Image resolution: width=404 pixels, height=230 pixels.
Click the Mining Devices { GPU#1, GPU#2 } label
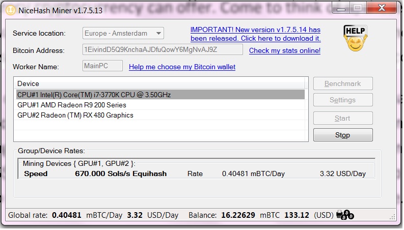click(x=79, y=164)
